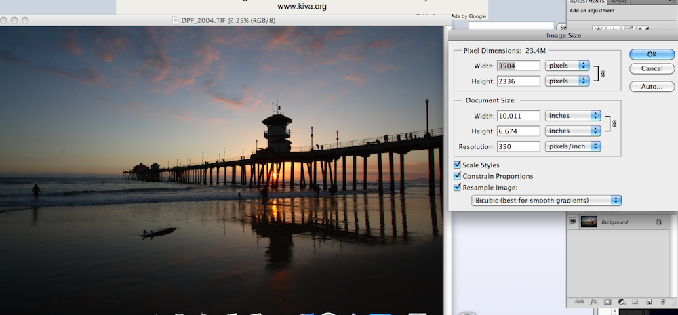Toggle the Resample Image checkbox

coord(457,188)
